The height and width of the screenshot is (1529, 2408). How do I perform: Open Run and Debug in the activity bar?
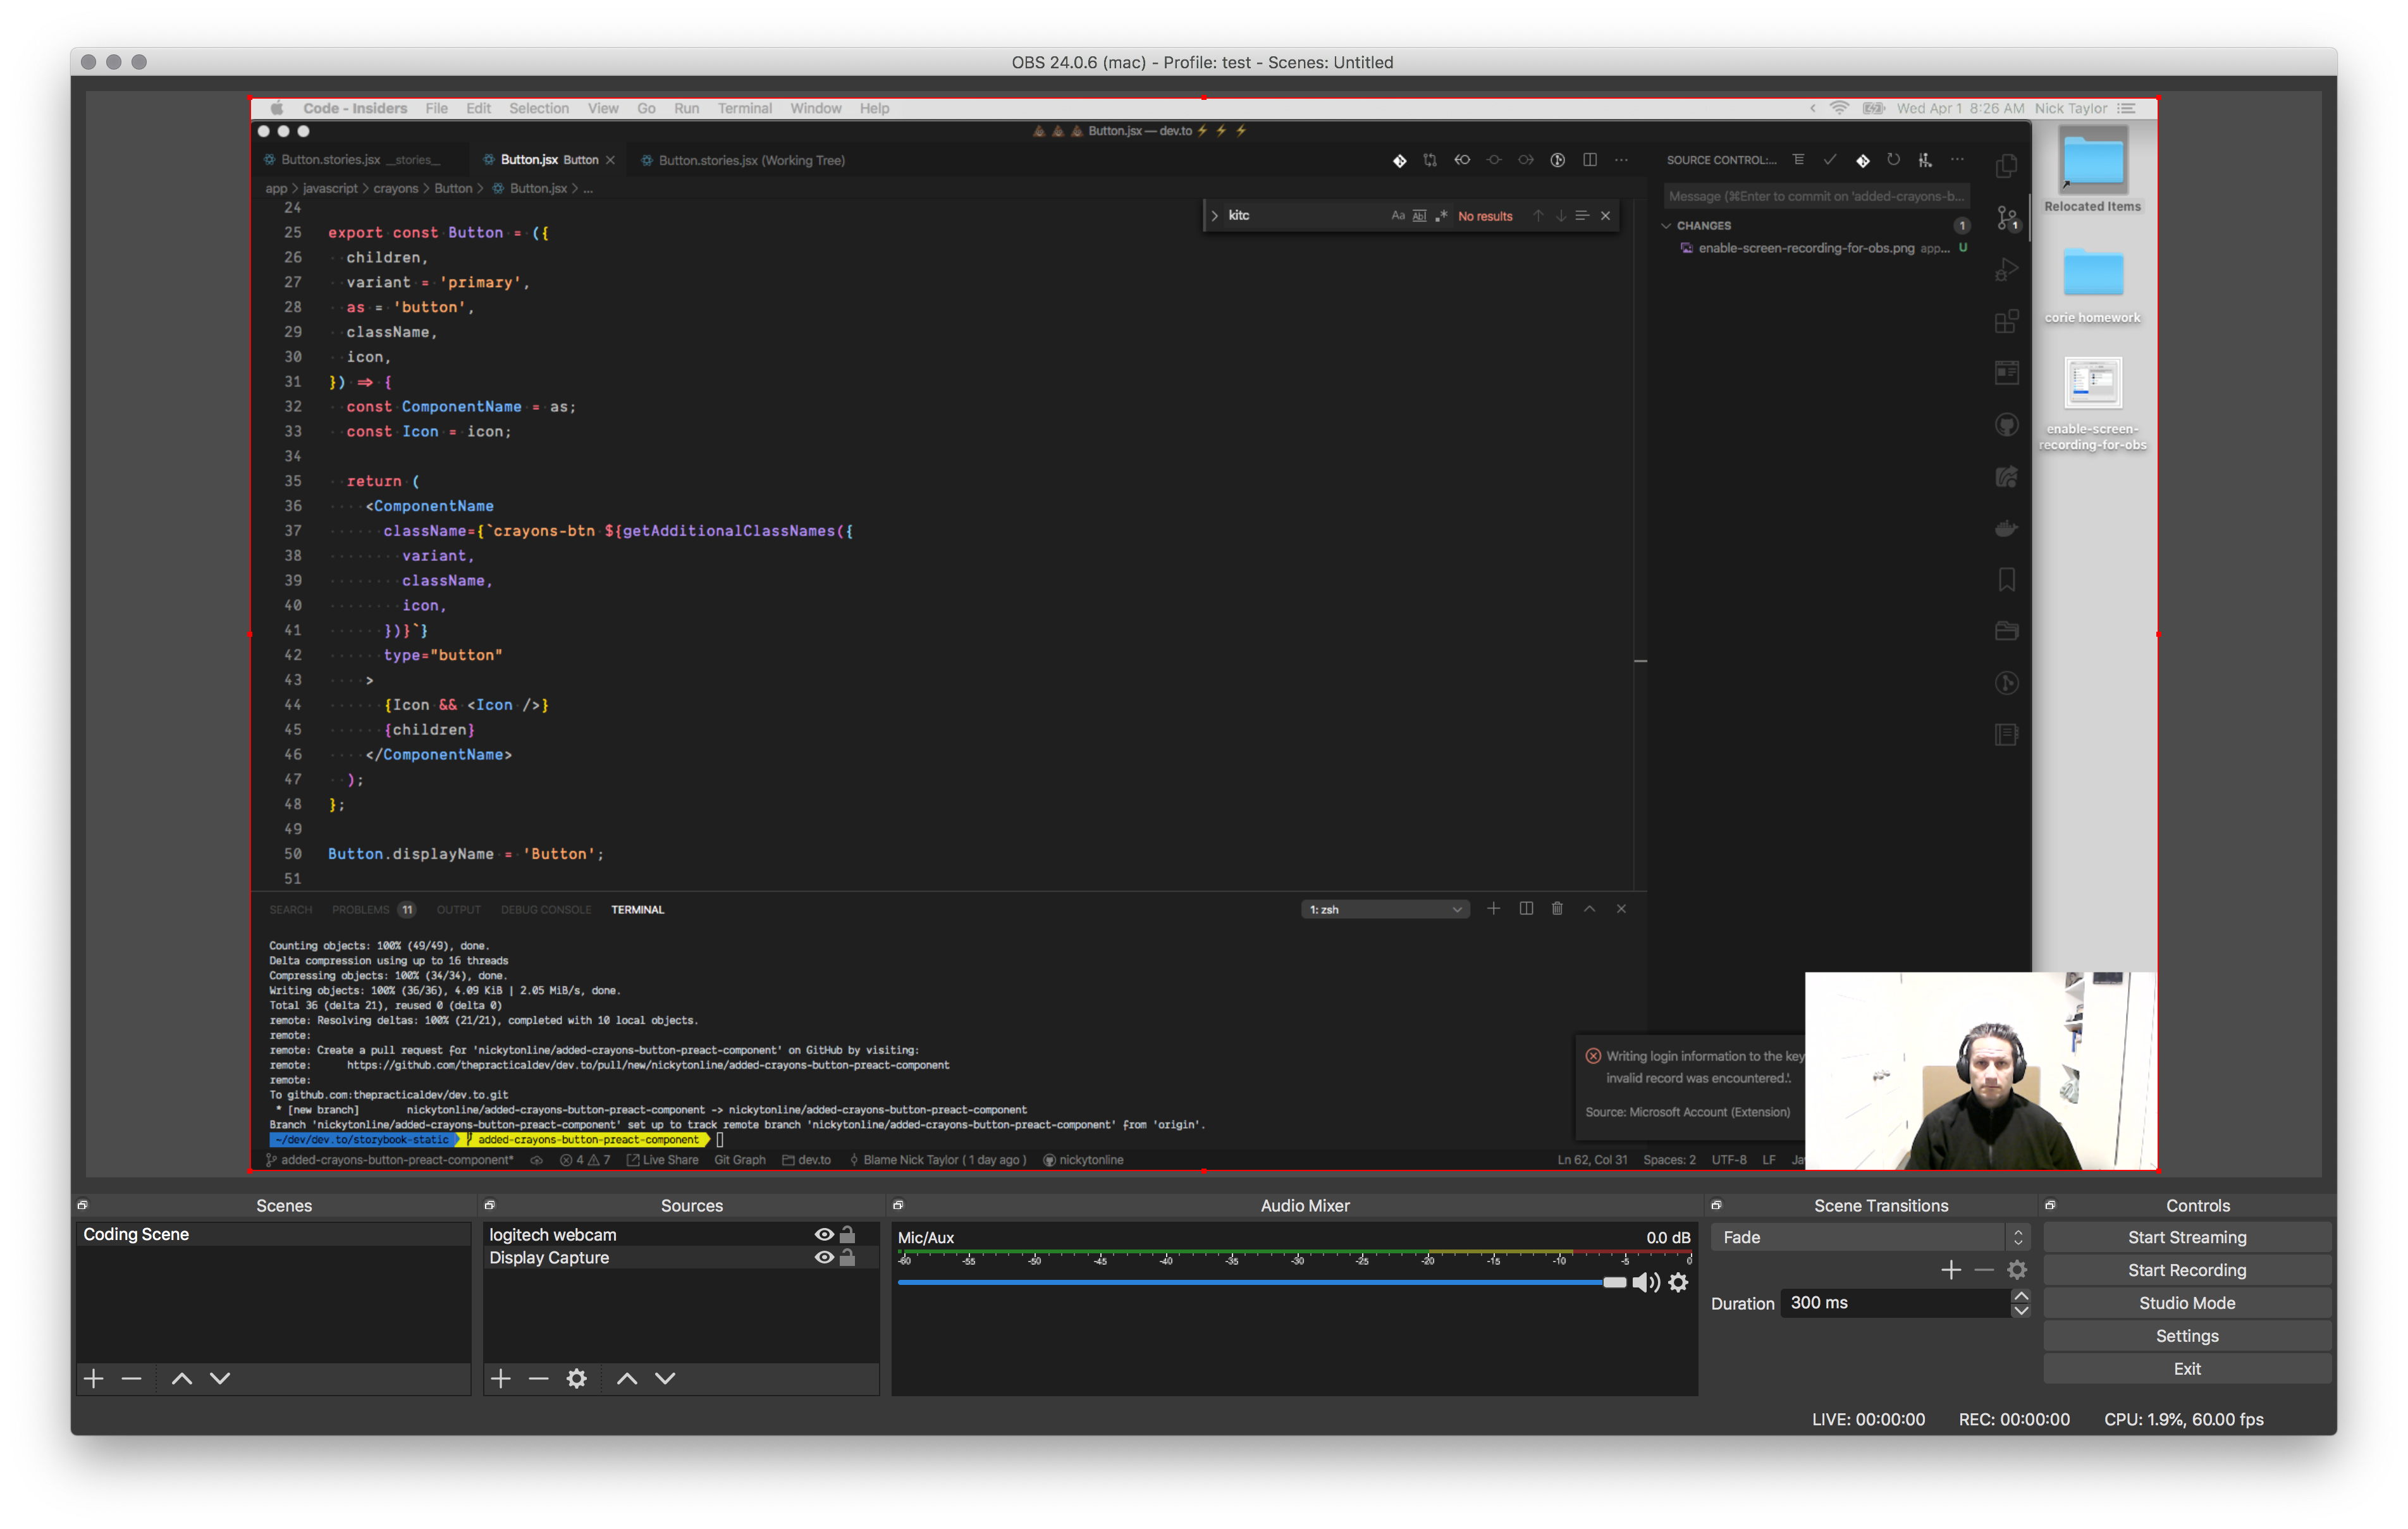pyautogui.click(x=2007, y=268)
